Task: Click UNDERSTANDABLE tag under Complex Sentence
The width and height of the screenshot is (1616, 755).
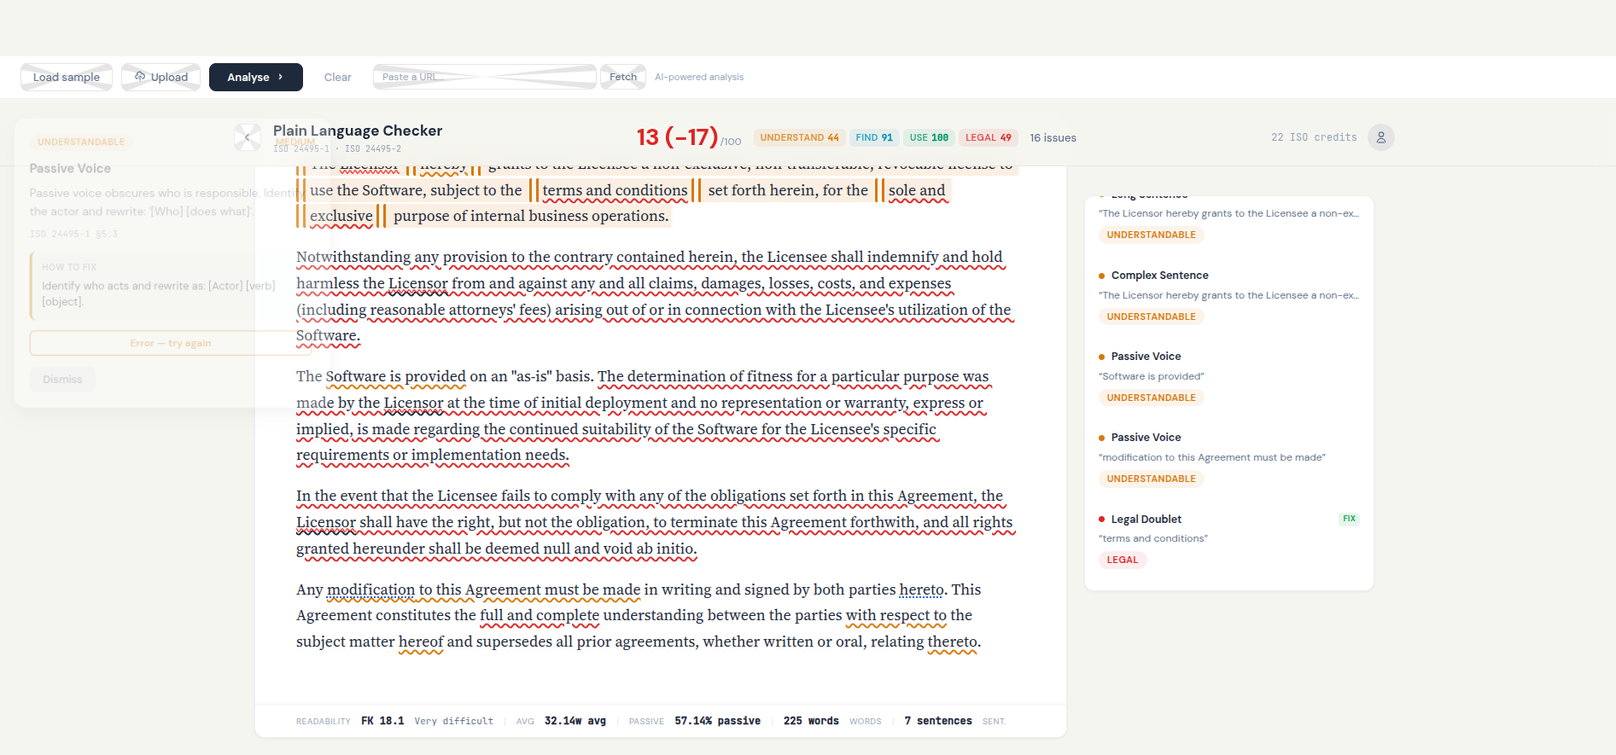Action: point(1151,317)
